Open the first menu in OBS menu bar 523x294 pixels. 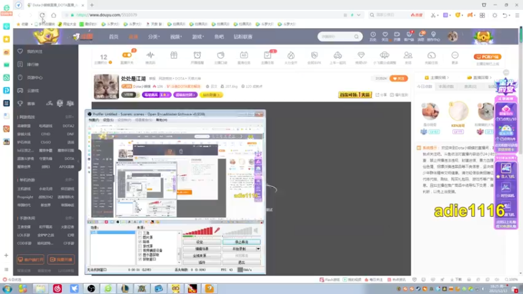[x=93, y=120]
